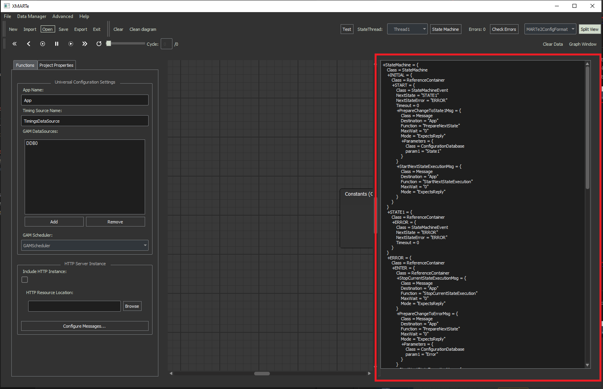Open the GAM Scheduler dropdown
Image resolution: width=603 pixels, height=389 pixels.
coord(85,246)
